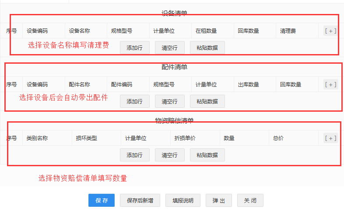Click 数量 column header in 物资赔偿清单
This screenshot has height=209, width=344.
point(229,138)
